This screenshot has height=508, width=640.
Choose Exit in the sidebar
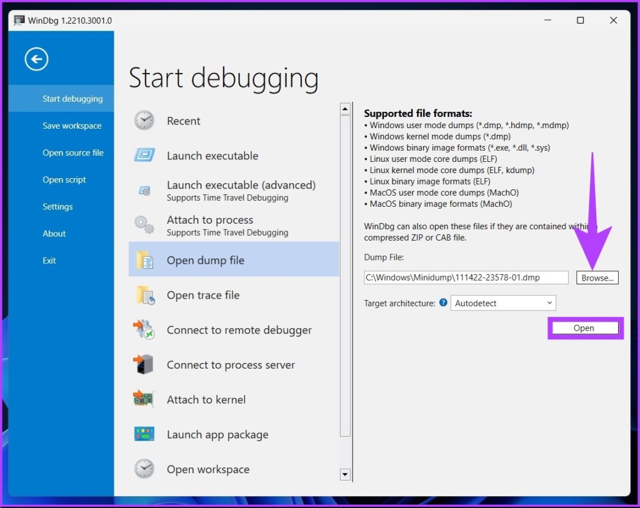pyautogui.click(x=61, y=261)
